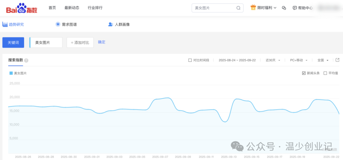Screen dimensions: 343x160
Task: Expand the 近30天 time range dropdown
Action: pyautogui.click(x=273, y=60)
